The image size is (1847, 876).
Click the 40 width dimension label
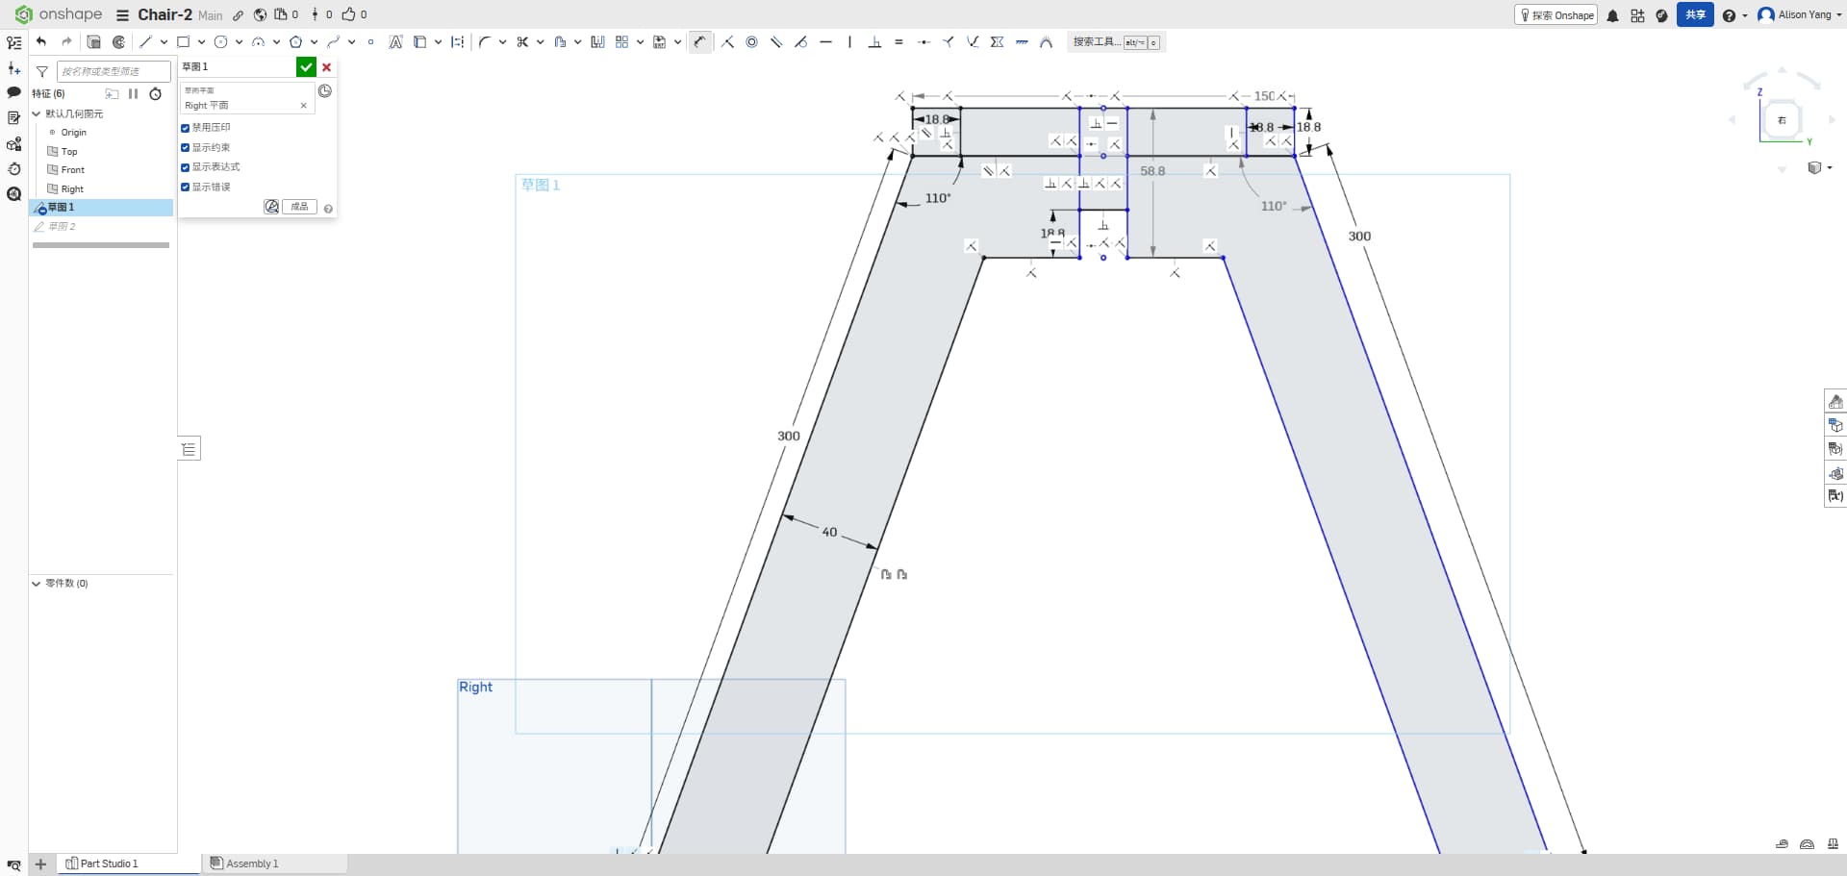829,532
